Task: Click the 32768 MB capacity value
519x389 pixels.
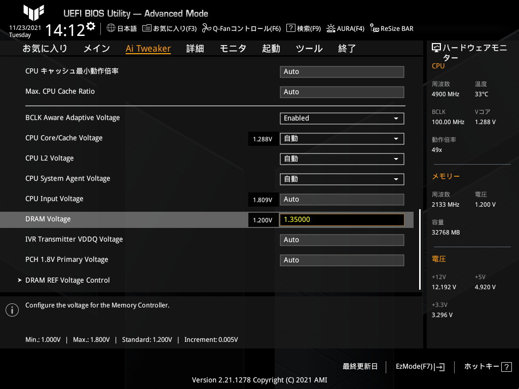Action: point(446,232)
